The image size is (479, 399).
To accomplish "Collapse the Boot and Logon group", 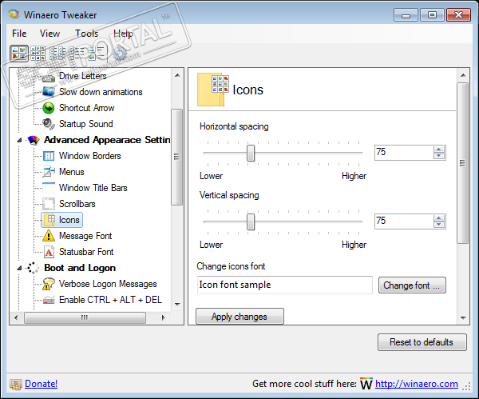I will pos(19,268).
